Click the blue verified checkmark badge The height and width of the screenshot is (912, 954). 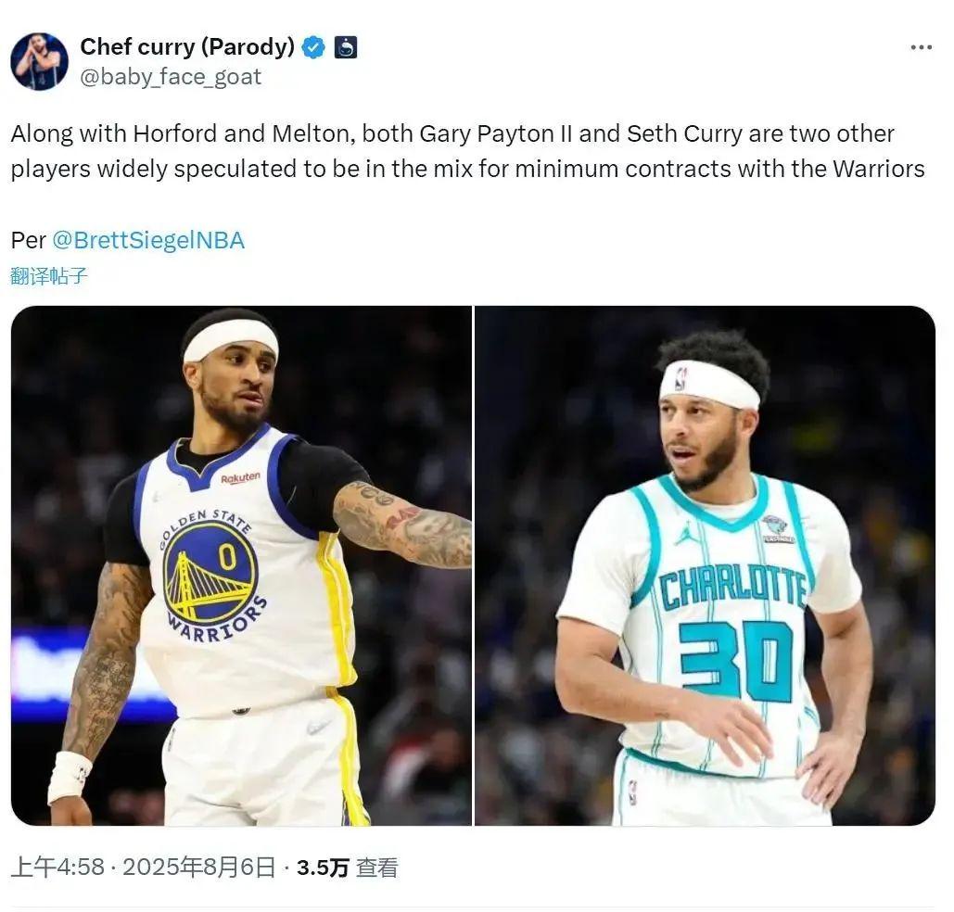click(313, 47)
